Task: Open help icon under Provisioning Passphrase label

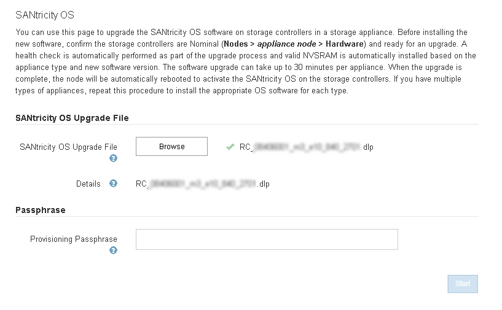Action: pos(113,250)
